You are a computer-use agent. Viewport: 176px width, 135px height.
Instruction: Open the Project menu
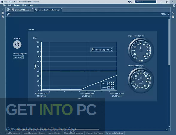[x=17, y=5]
